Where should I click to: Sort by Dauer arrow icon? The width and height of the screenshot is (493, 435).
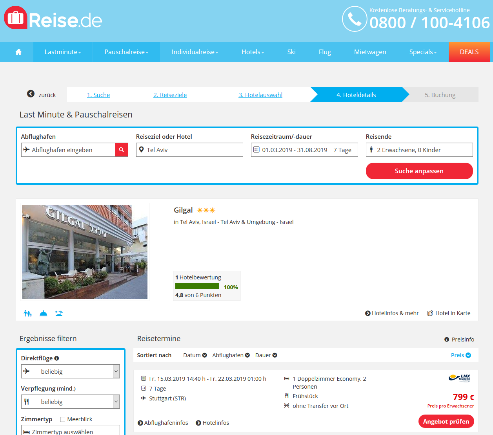click(x=275, y=355)
